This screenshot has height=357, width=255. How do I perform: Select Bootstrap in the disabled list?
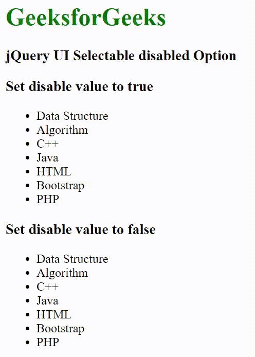pos(61,186)
